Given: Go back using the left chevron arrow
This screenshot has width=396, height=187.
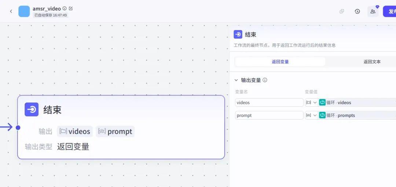Looking at the screenshot, I should pyautogui.click(x=11, y=11).
